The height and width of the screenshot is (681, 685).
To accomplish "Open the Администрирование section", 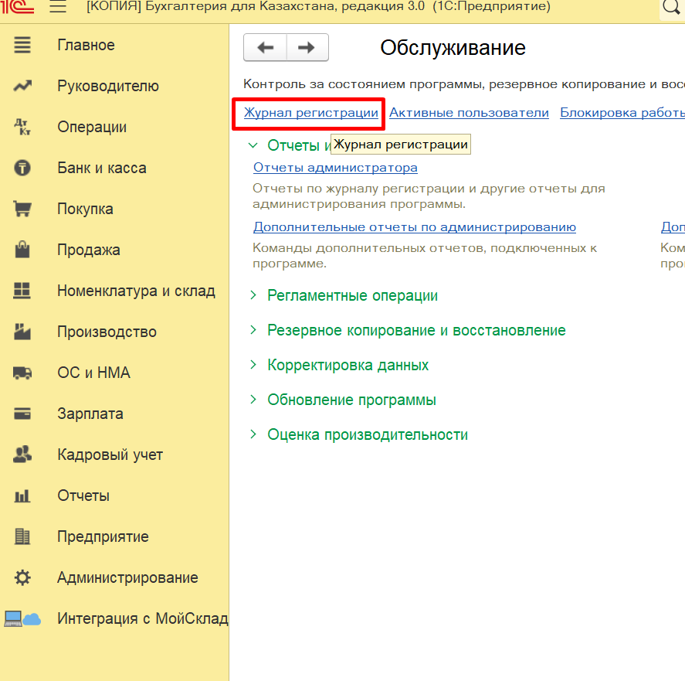I will point(127,577).
